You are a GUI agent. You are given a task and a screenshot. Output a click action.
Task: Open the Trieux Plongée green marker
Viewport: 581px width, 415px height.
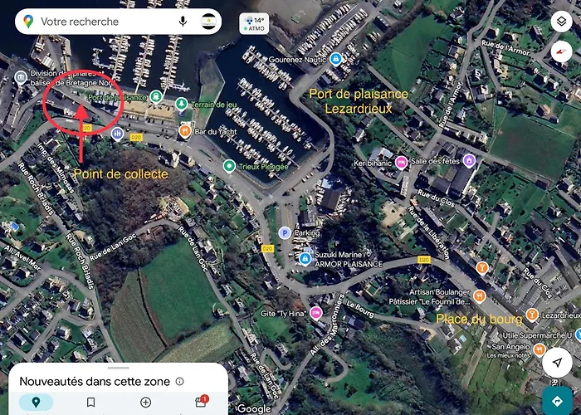(x=229, y=166)
